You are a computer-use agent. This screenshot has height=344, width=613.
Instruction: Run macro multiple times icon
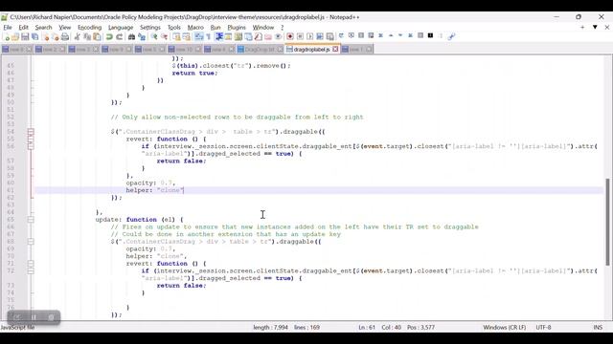(x=320, y=36)
